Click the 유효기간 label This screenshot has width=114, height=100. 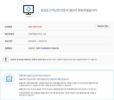pyautogui.click(x=9, y=41)
